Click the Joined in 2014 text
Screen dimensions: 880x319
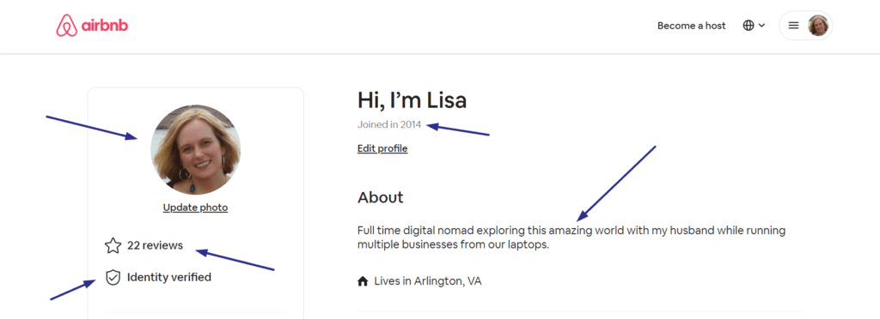389,125
